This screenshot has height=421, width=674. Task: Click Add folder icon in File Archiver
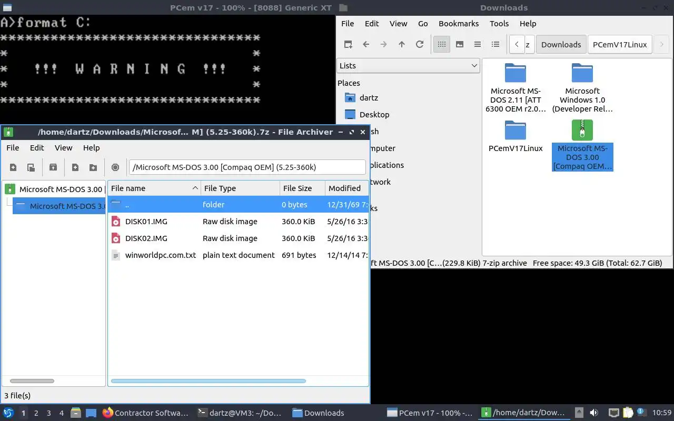[93, 167]
